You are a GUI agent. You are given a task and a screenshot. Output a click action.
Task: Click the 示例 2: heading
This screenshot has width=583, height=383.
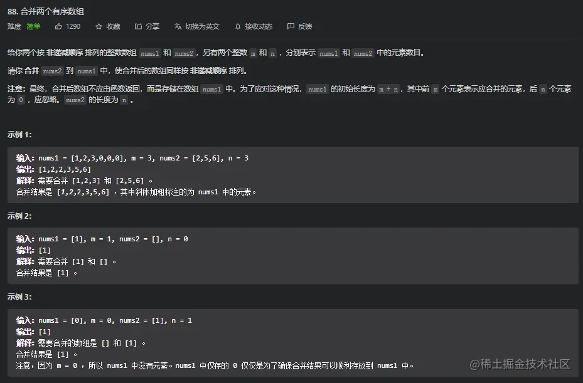pos(19,216)
